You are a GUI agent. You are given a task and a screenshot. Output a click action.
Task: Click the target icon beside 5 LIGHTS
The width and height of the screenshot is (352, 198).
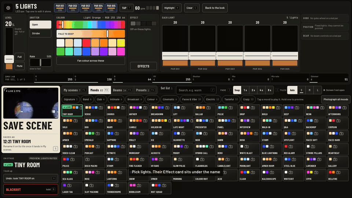8,8
